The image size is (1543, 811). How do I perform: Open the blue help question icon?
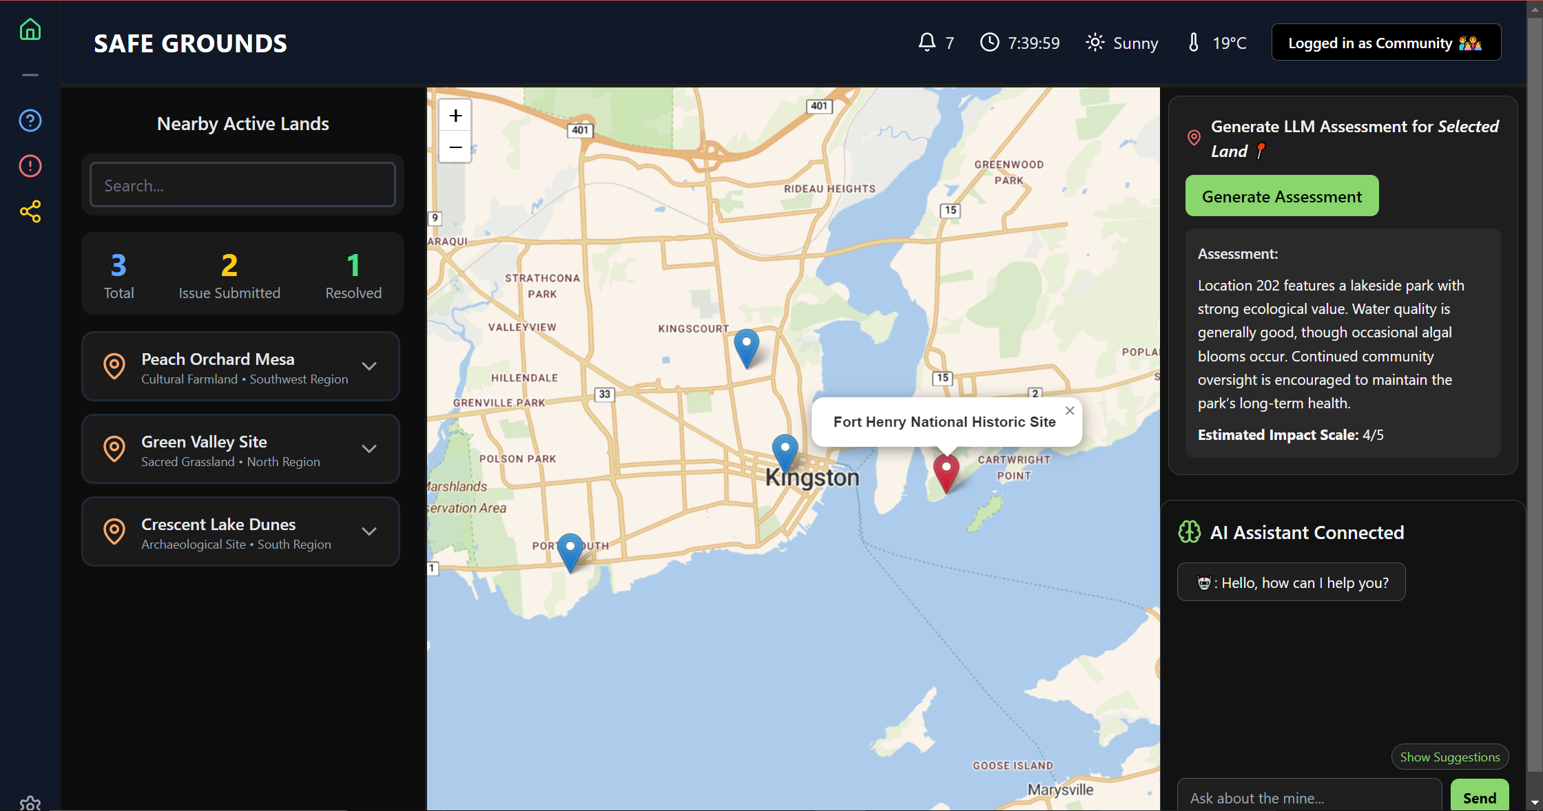click(30, 120)
